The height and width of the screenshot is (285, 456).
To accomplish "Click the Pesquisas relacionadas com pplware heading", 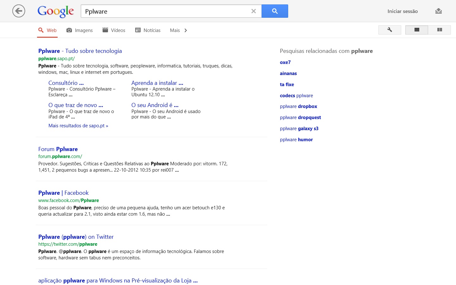I will (326, 51).
